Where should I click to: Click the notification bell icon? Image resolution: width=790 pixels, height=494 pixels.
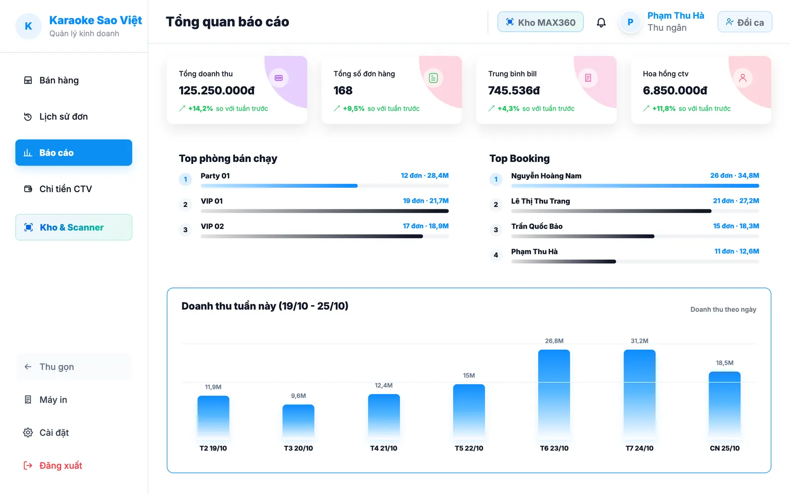(601, 22)
